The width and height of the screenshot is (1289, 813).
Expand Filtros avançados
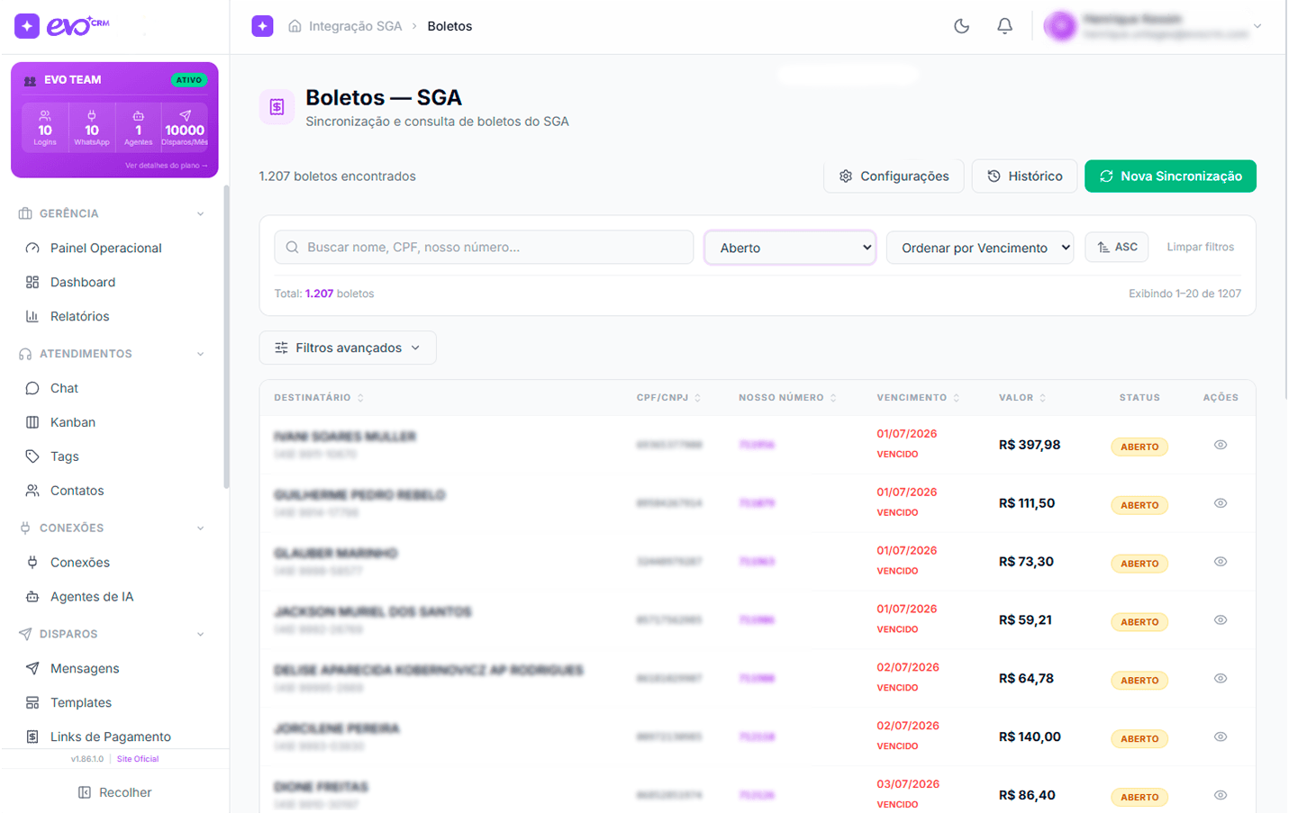tap(348, 348)
